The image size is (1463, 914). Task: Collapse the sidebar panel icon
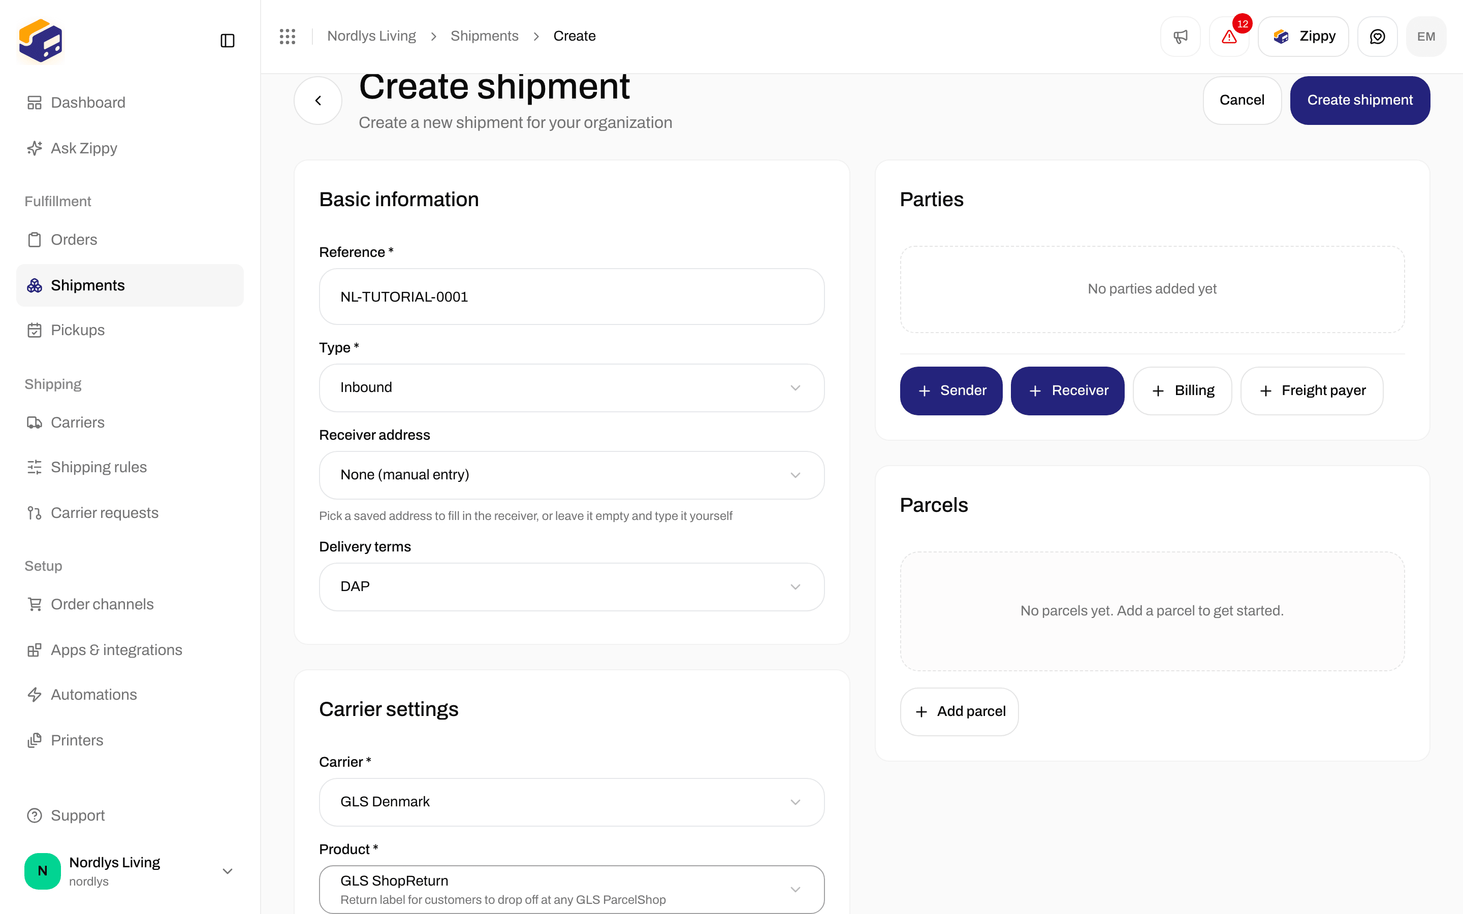pos(227,41)
